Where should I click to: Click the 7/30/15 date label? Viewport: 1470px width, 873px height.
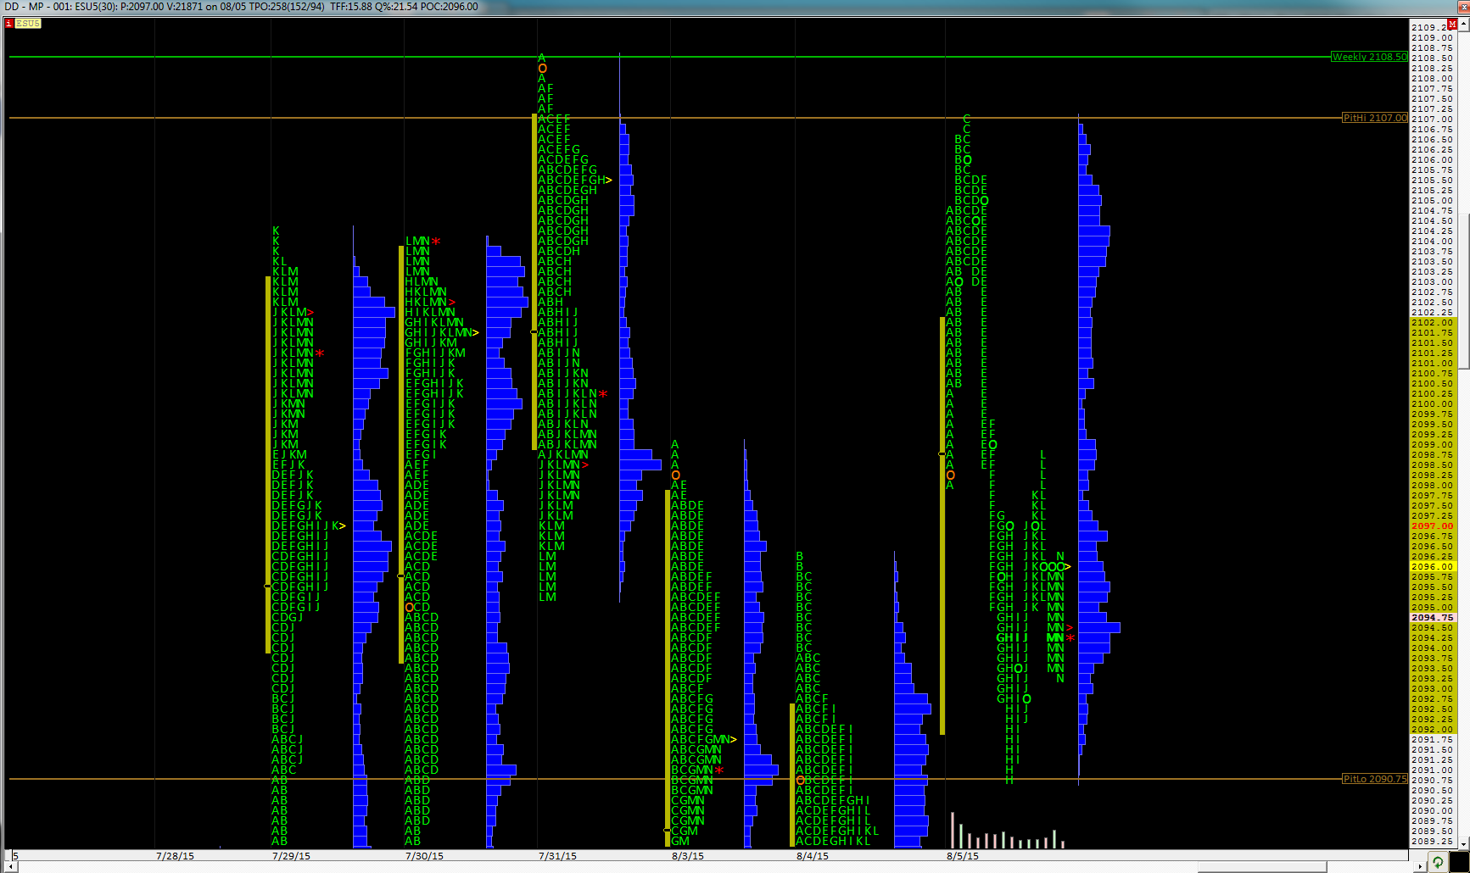click(x=424, y=856)
